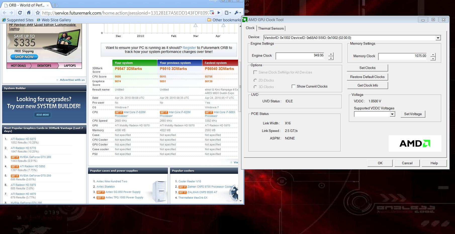
Task: Focus the Memory Clock value field
Action: click(402, 56)
